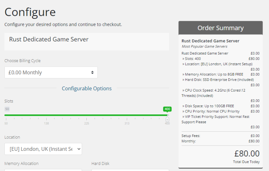Click the 138 tick label on slider

(46, 124)
